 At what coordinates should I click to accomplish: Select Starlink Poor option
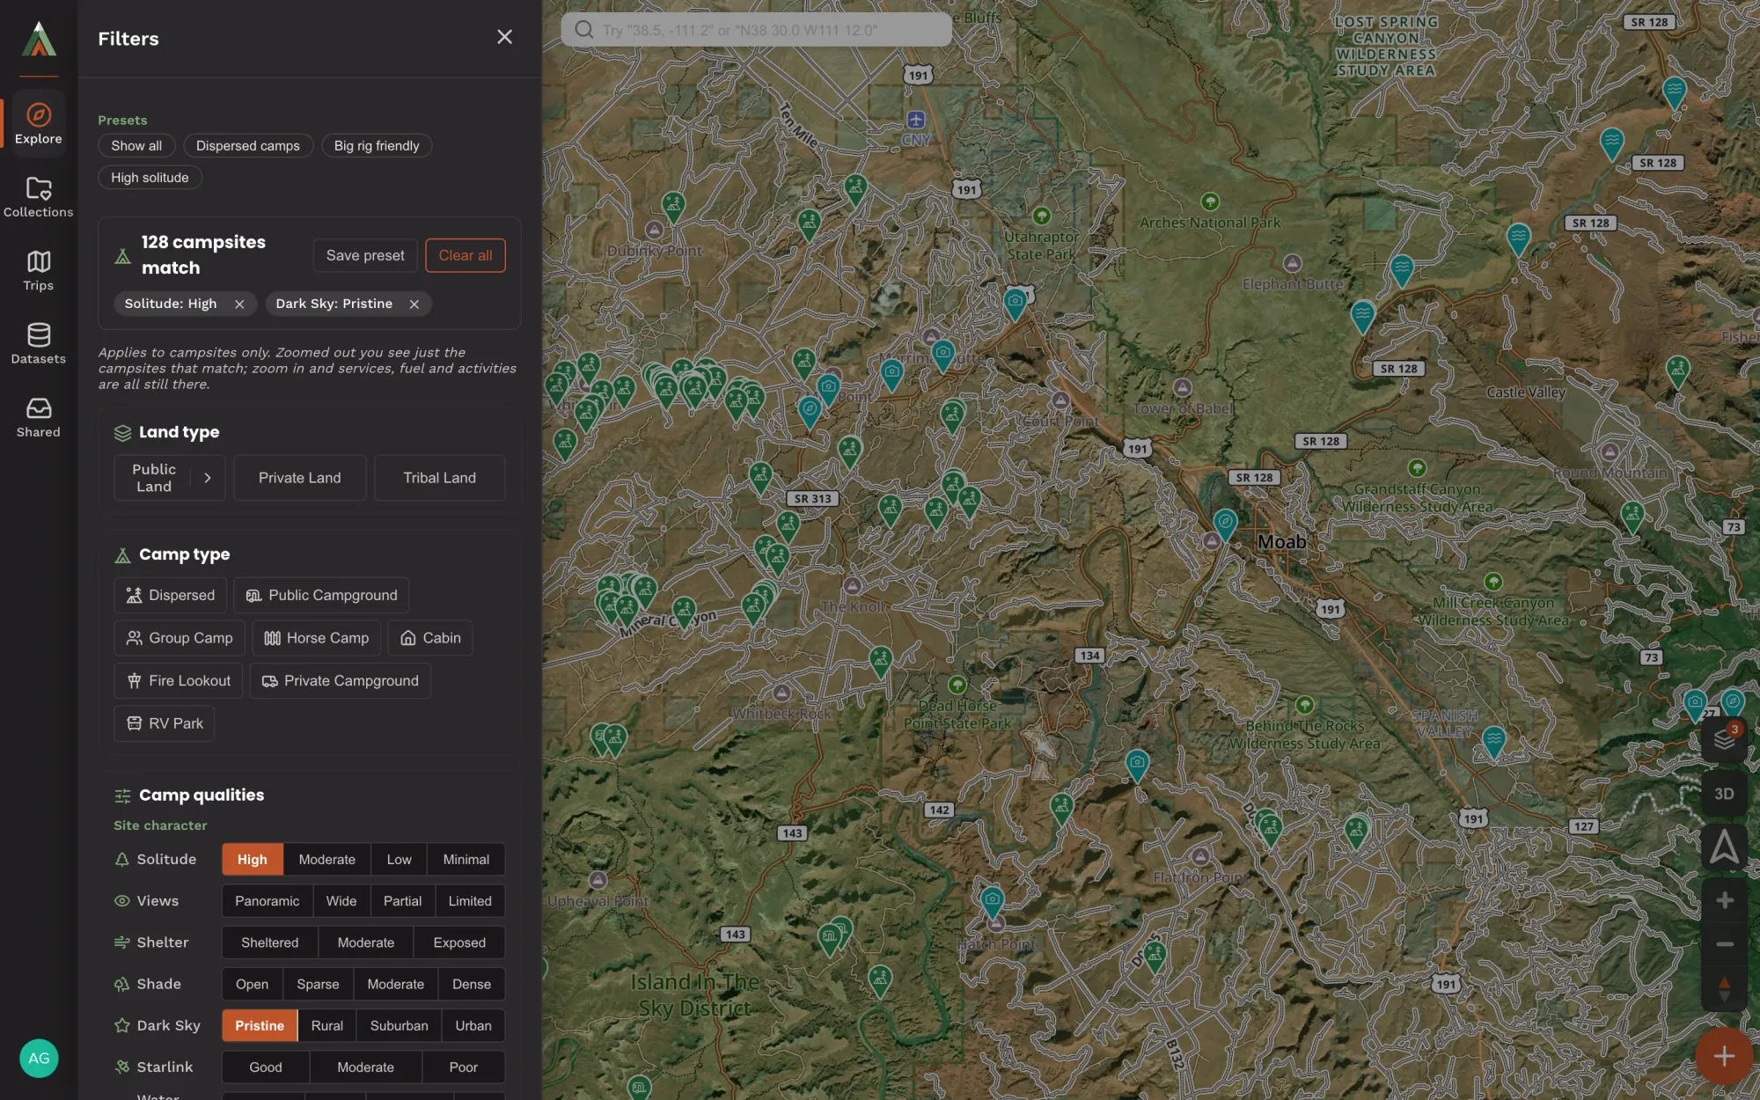point(464,1067)
